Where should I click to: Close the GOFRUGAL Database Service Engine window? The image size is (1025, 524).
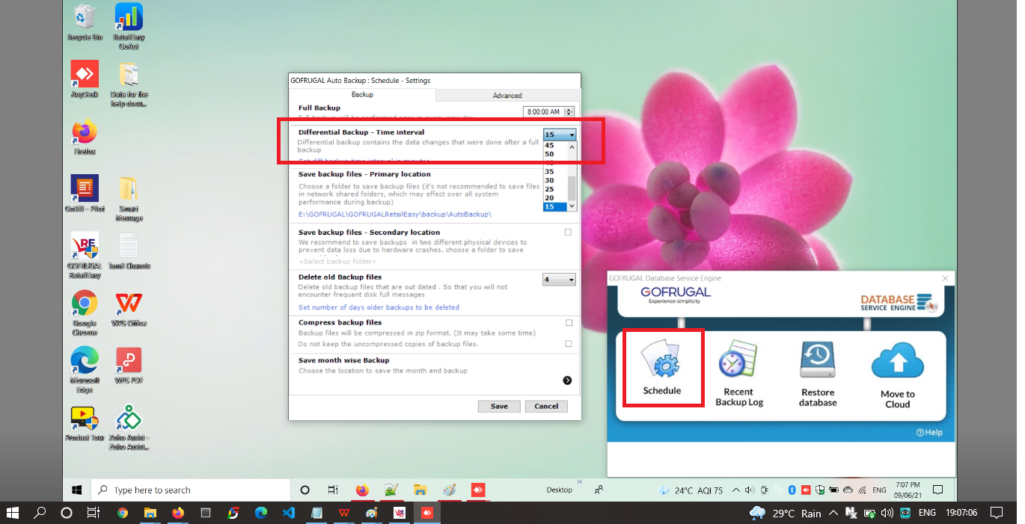tap(945, 278)
